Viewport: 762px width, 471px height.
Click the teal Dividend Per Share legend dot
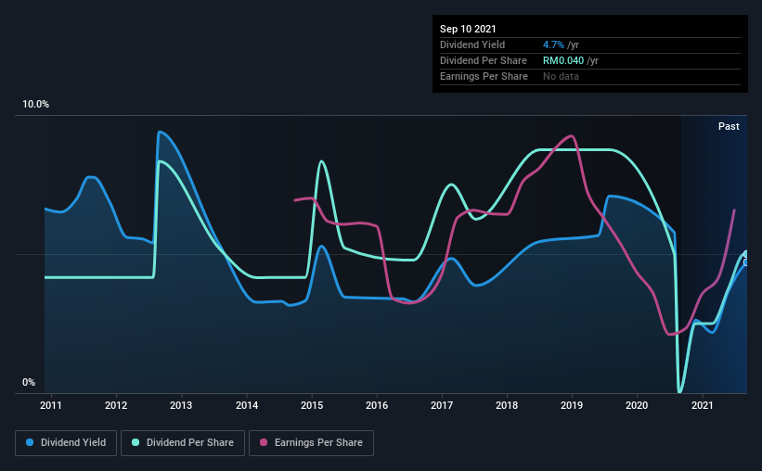click(136, 442)
